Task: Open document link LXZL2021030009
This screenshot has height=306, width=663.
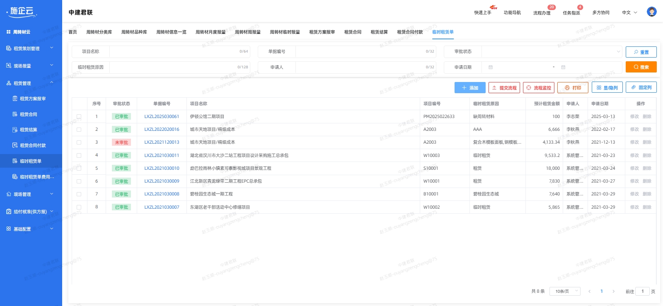Action: click(x=162, y=181)
